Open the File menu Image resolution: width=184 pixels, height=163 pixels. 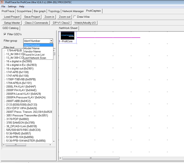(x=3, y=6)
